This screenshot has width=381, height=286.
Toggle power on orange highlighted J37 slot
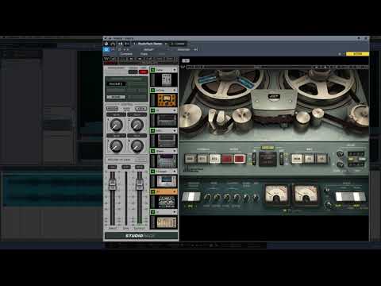(153, 191)
